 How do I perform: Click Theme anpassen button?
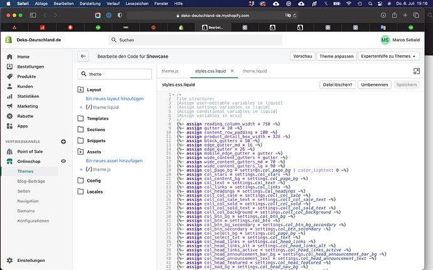[336, 56]
